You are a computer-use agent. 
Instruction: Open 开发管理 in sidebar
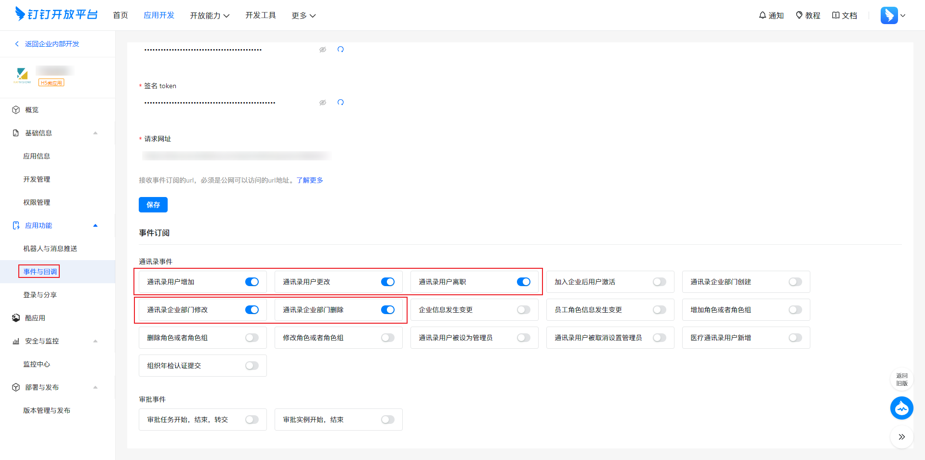coord(37,179)
